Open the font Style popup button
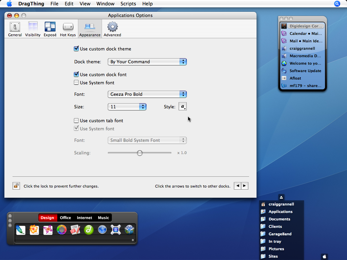The image size is (347, 260). 183,107
